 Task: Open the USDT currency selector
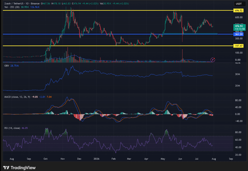[239, 4]
